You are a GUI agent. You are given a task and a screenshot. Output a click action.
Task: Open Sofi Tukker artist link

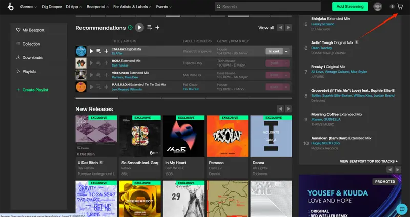(x=120, y=66)
